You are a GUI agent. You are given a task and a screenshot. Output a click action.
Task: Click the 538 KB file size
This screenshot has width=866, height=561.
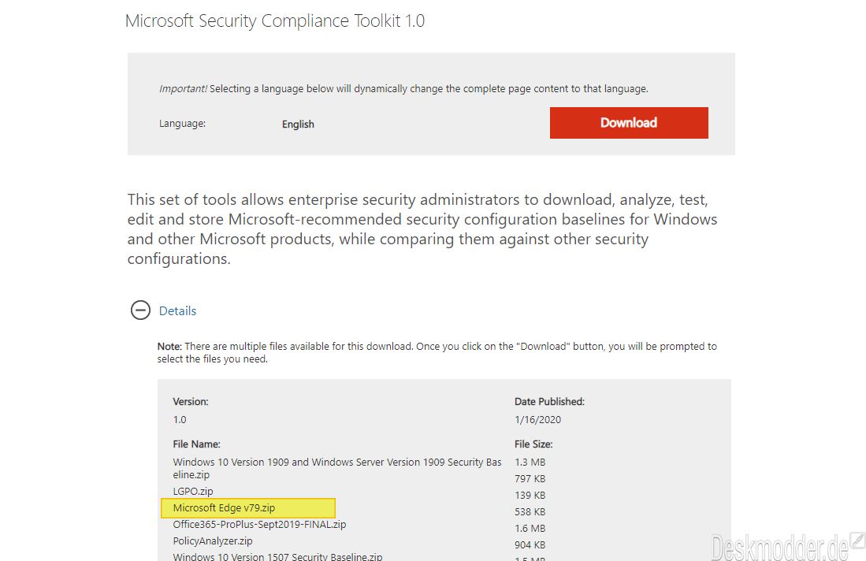pos(530,512)
